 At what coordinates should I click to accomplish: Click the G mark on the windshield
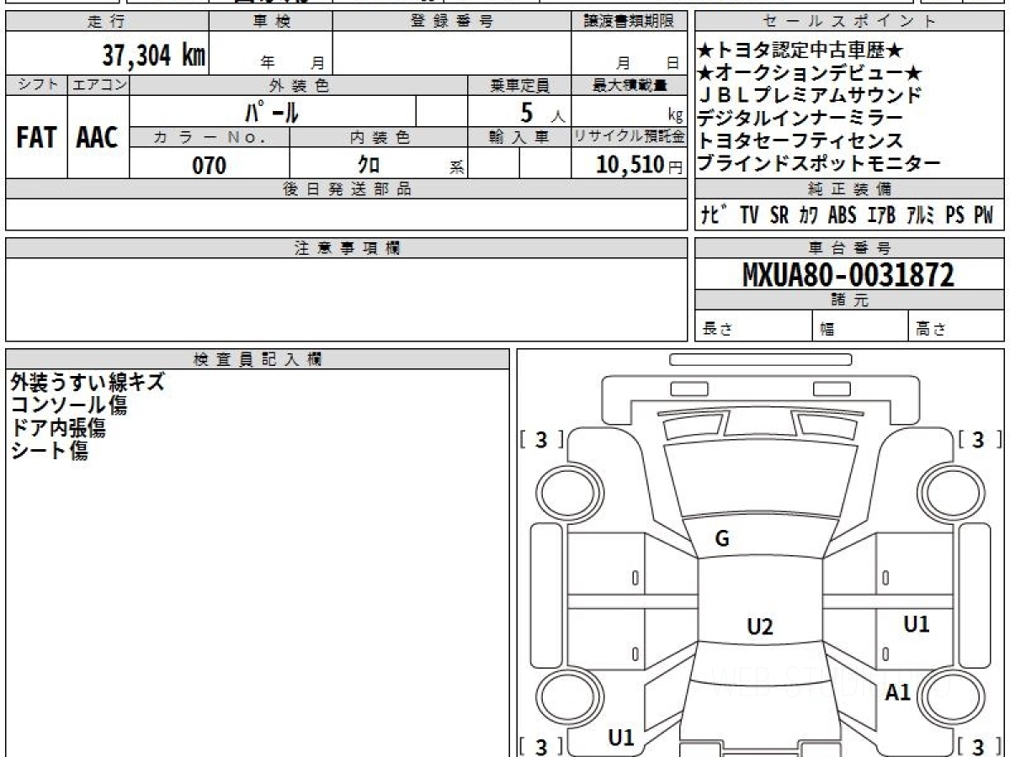pos(722,539)
